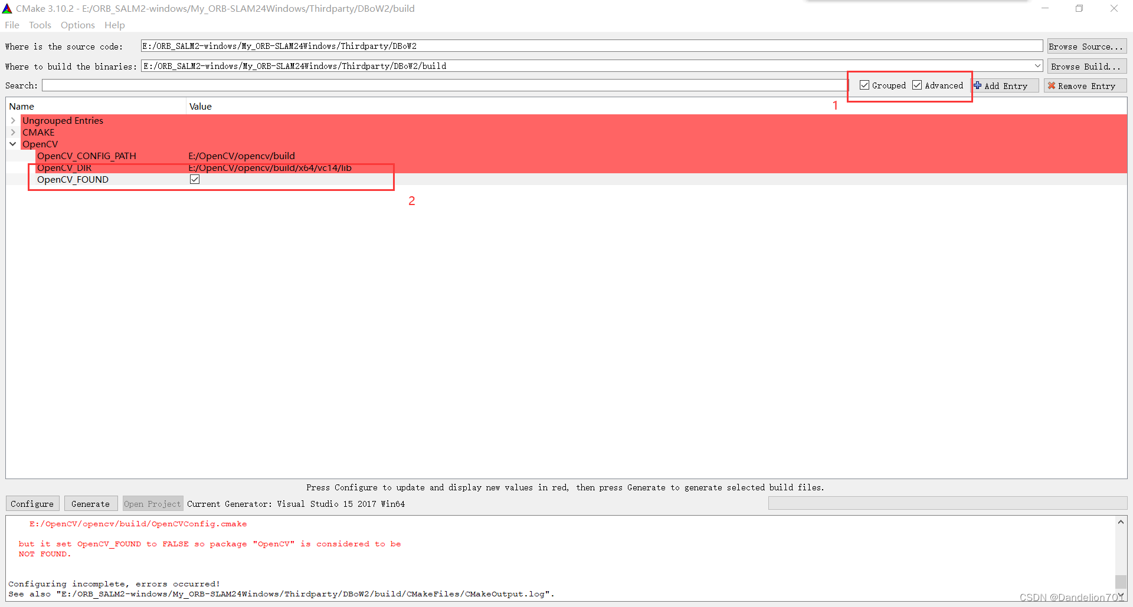This screenshot has height=607, width=1133.
Task: Toggle the OpenCV_FOUND checkbox
Action: [195, 179]
